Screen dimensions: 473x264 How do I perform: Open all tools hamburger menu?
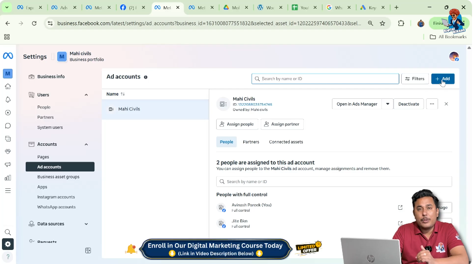click(8, 190)
